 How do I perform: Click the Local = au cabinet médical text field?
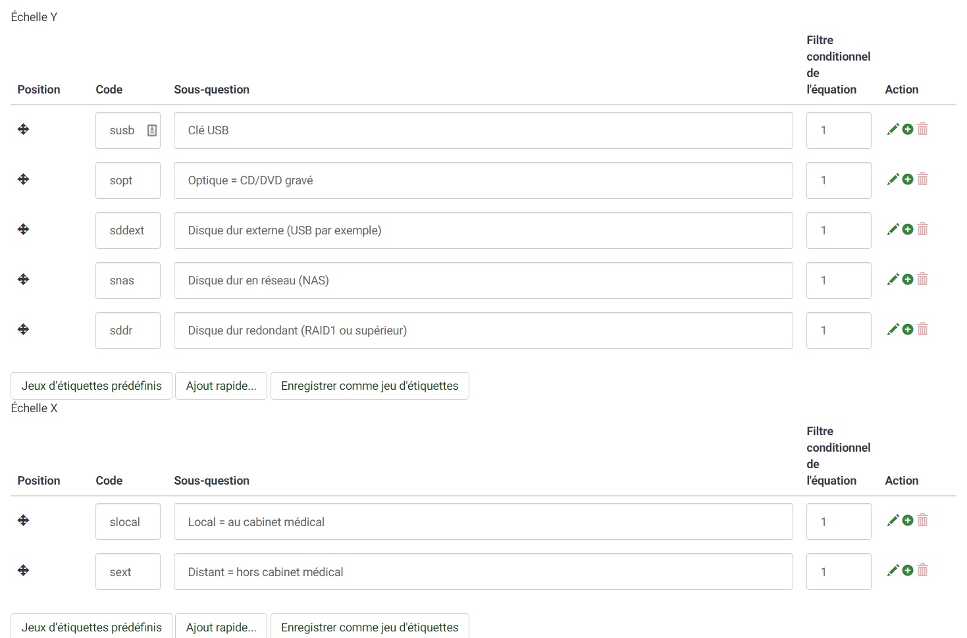click(x=483, y=522)
